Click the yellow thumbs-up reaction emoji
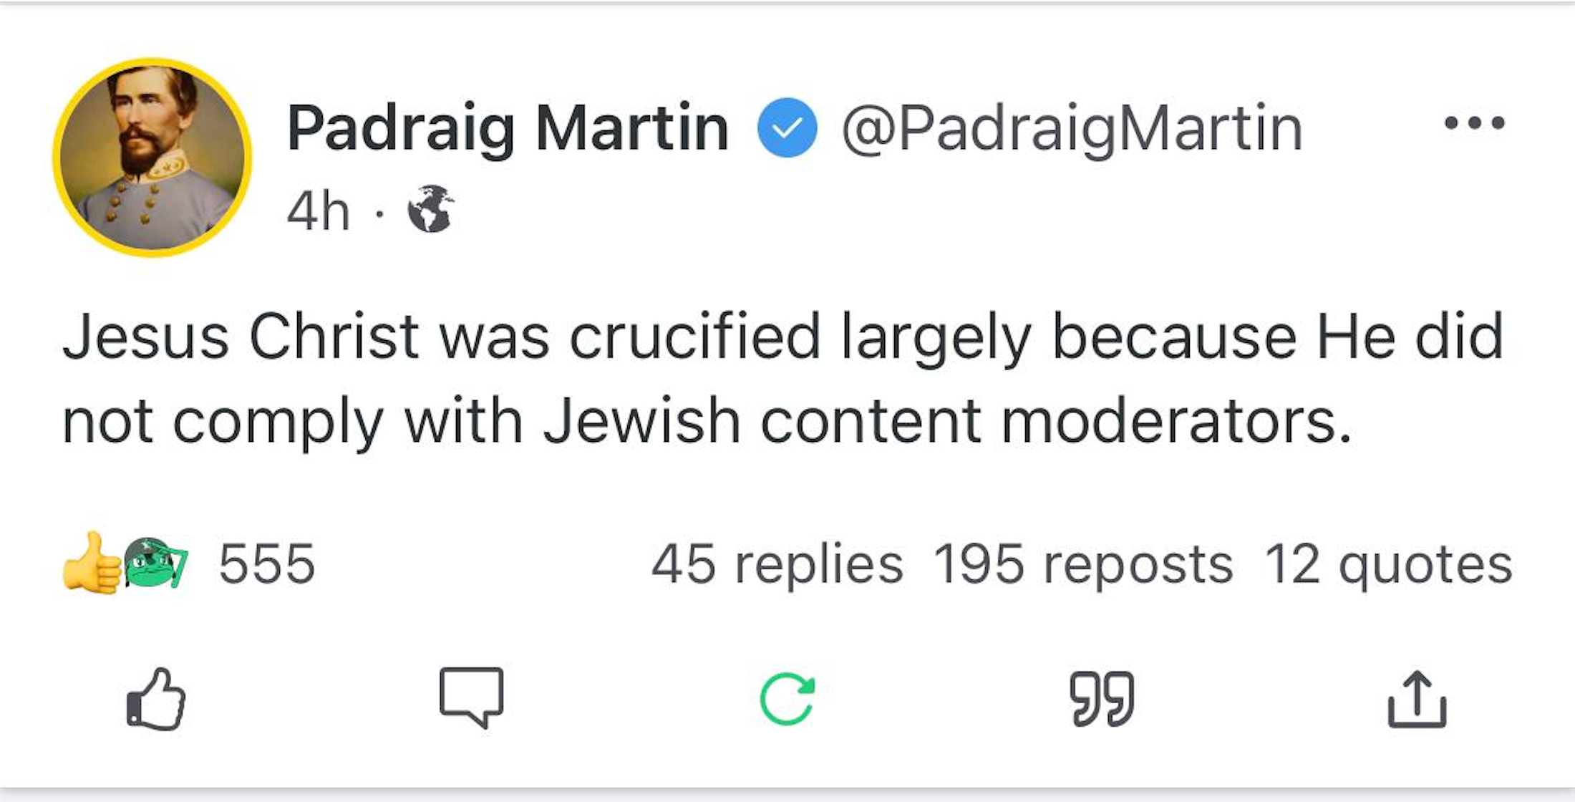The height and width of the screenshot is (802, 1575). [91, 564]
